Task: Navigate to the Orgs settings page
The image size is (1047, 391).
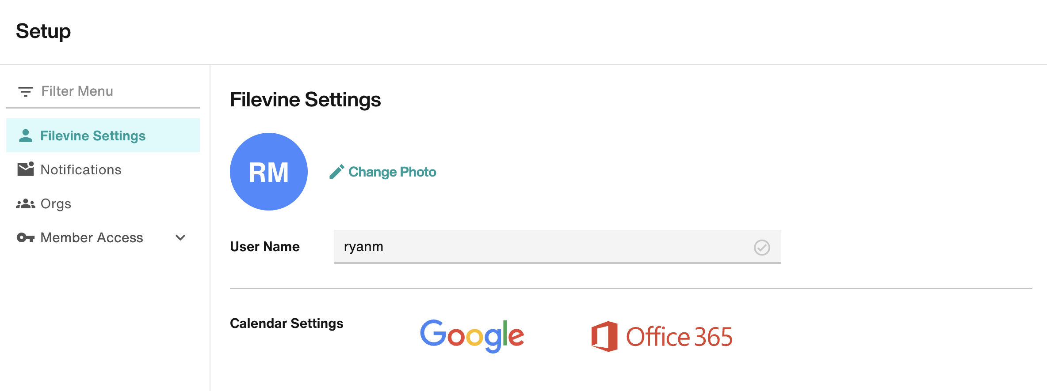Action: click(55, 203)
